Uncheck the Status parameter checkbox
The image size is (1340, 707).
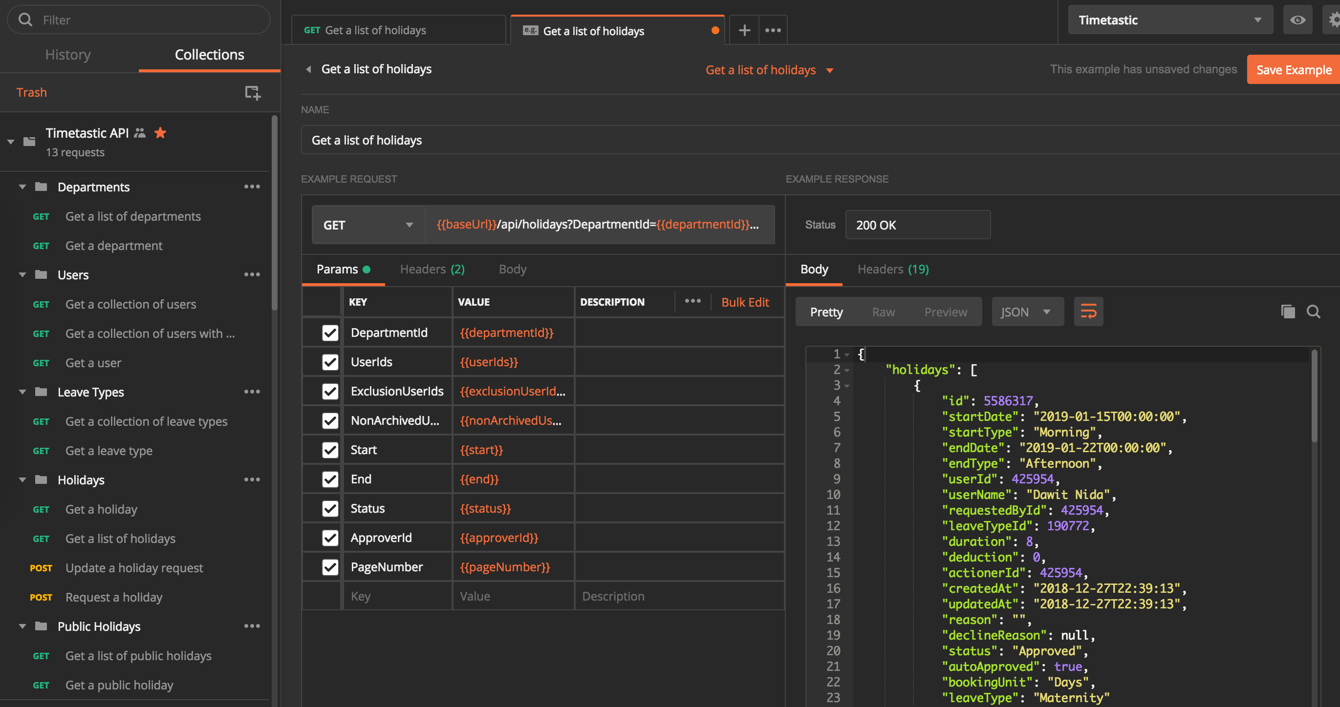pyautogui.click(x=330, y=508)
